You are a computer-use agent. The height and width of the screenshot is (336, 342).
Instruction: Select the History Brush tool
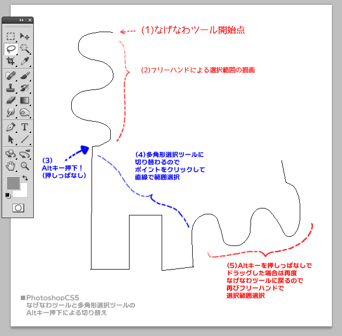tap(25, 88)
